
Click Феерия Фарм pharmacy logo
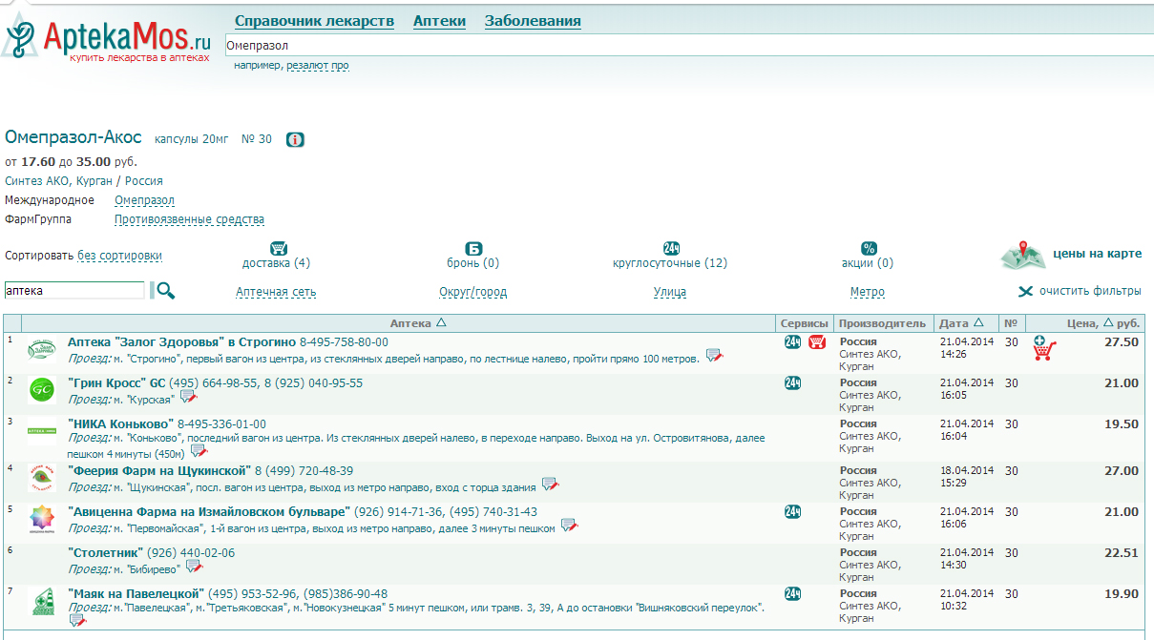point(41,479)
